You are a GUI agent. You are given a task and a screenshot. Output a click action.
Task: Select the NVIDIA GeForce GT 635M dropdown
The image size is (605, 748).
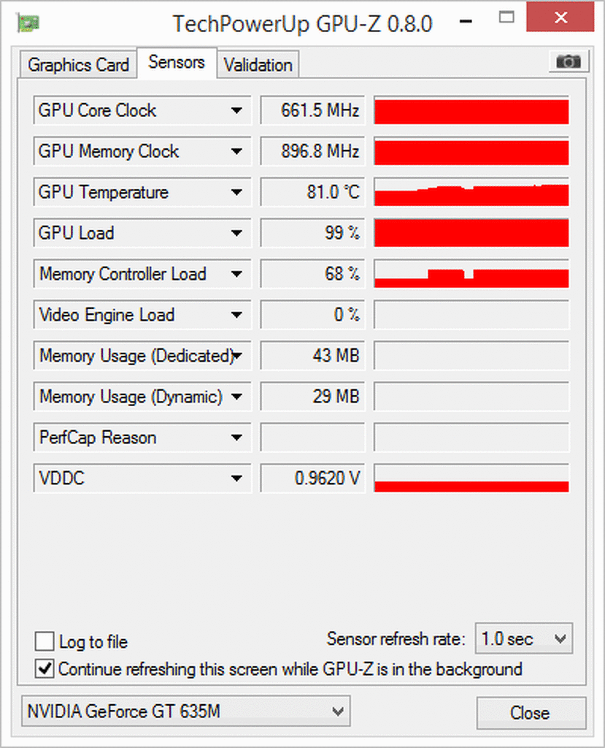click(185, 711)
